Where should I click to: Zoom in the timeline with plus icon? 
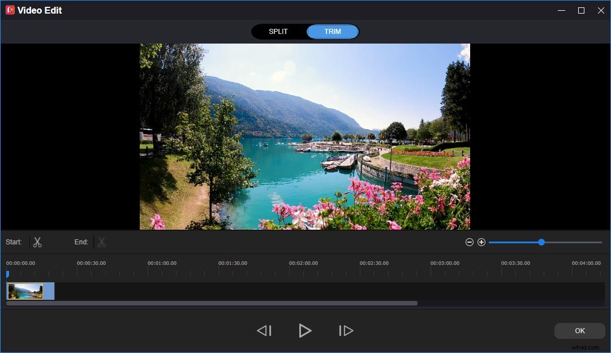click(481, 242)
